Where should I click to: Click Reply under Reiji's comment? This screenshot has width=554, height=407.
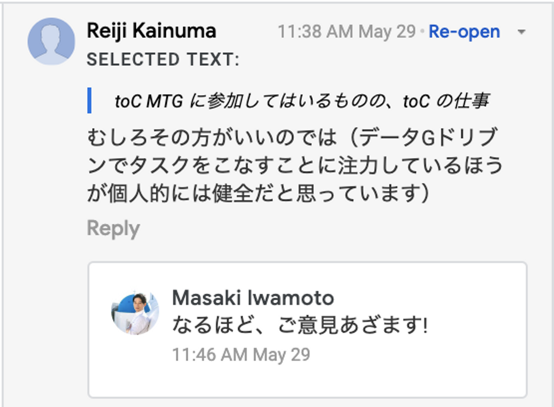tap(113, 228)
